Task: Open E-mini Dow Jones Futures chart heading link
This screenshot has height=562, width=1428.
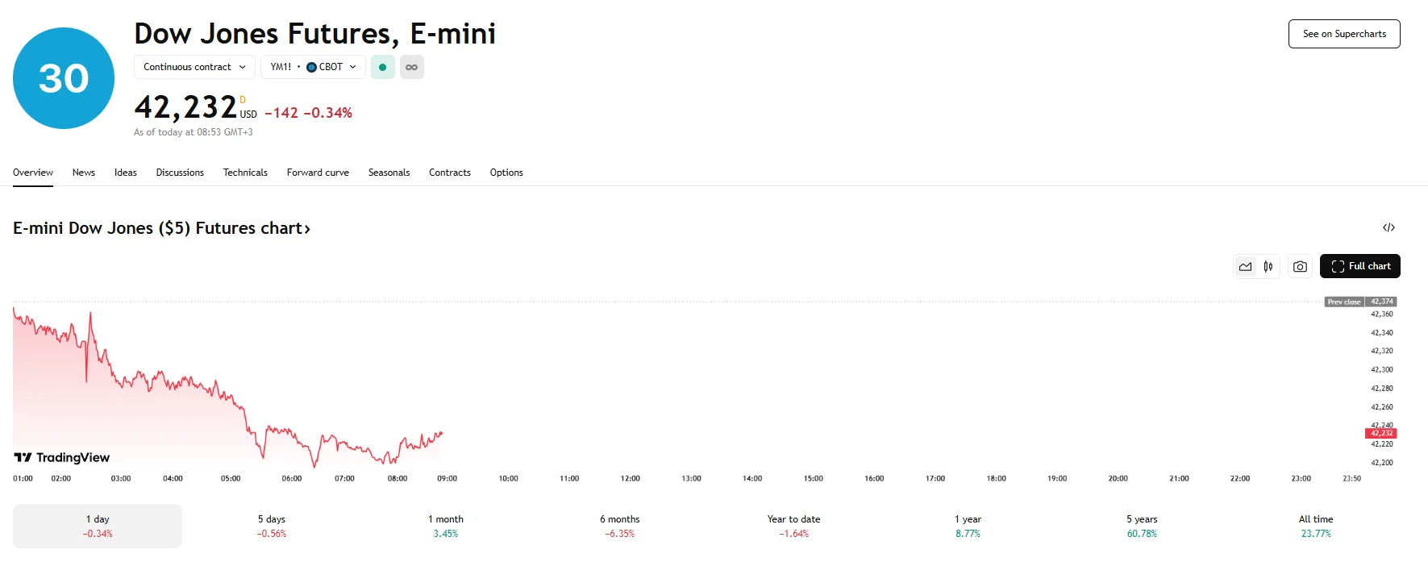Action: [161, 228]
